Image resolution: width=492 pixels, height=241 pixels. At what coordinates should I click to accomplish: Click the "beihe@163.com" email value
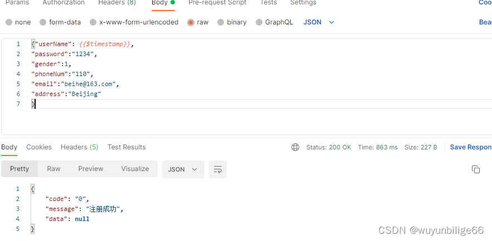click(x=89, y=84)
